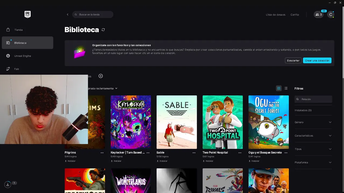This screenshot has height=193, width=344.
Task: Open the friends list icon
Action: (319, 14)
